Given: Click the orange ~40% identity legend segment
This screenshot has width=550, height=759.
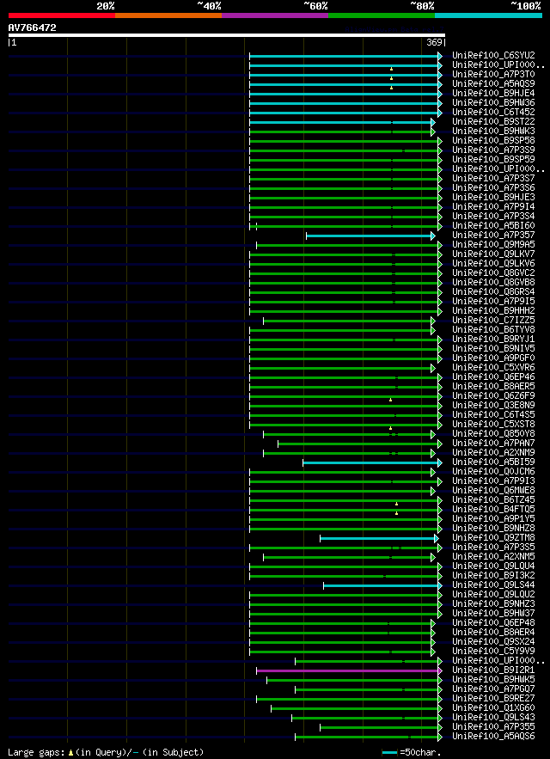Looking at the screenshot, I should click(168, 15).
